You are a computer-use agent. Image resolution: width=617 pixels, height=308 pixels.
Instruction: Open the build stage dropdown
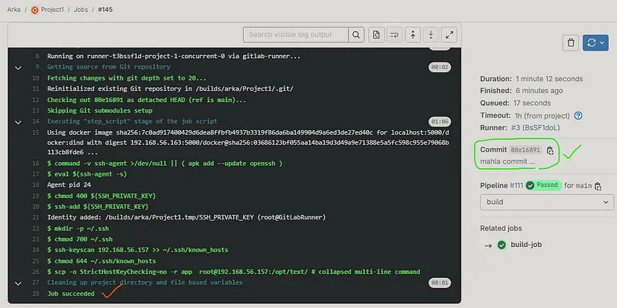pos(546,202)
